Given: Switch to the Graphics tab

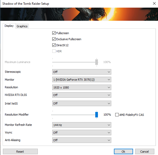Looking at the screenshot, I should coord(22,26).
